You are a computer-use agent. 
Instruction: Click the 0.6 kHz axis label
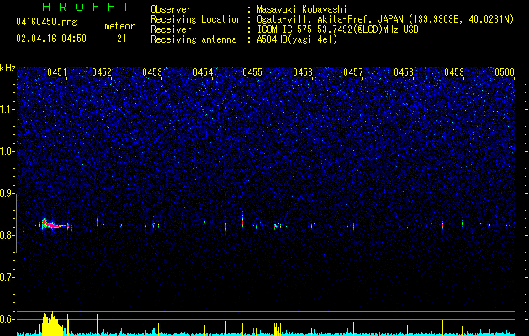click(x=8, y=319)
